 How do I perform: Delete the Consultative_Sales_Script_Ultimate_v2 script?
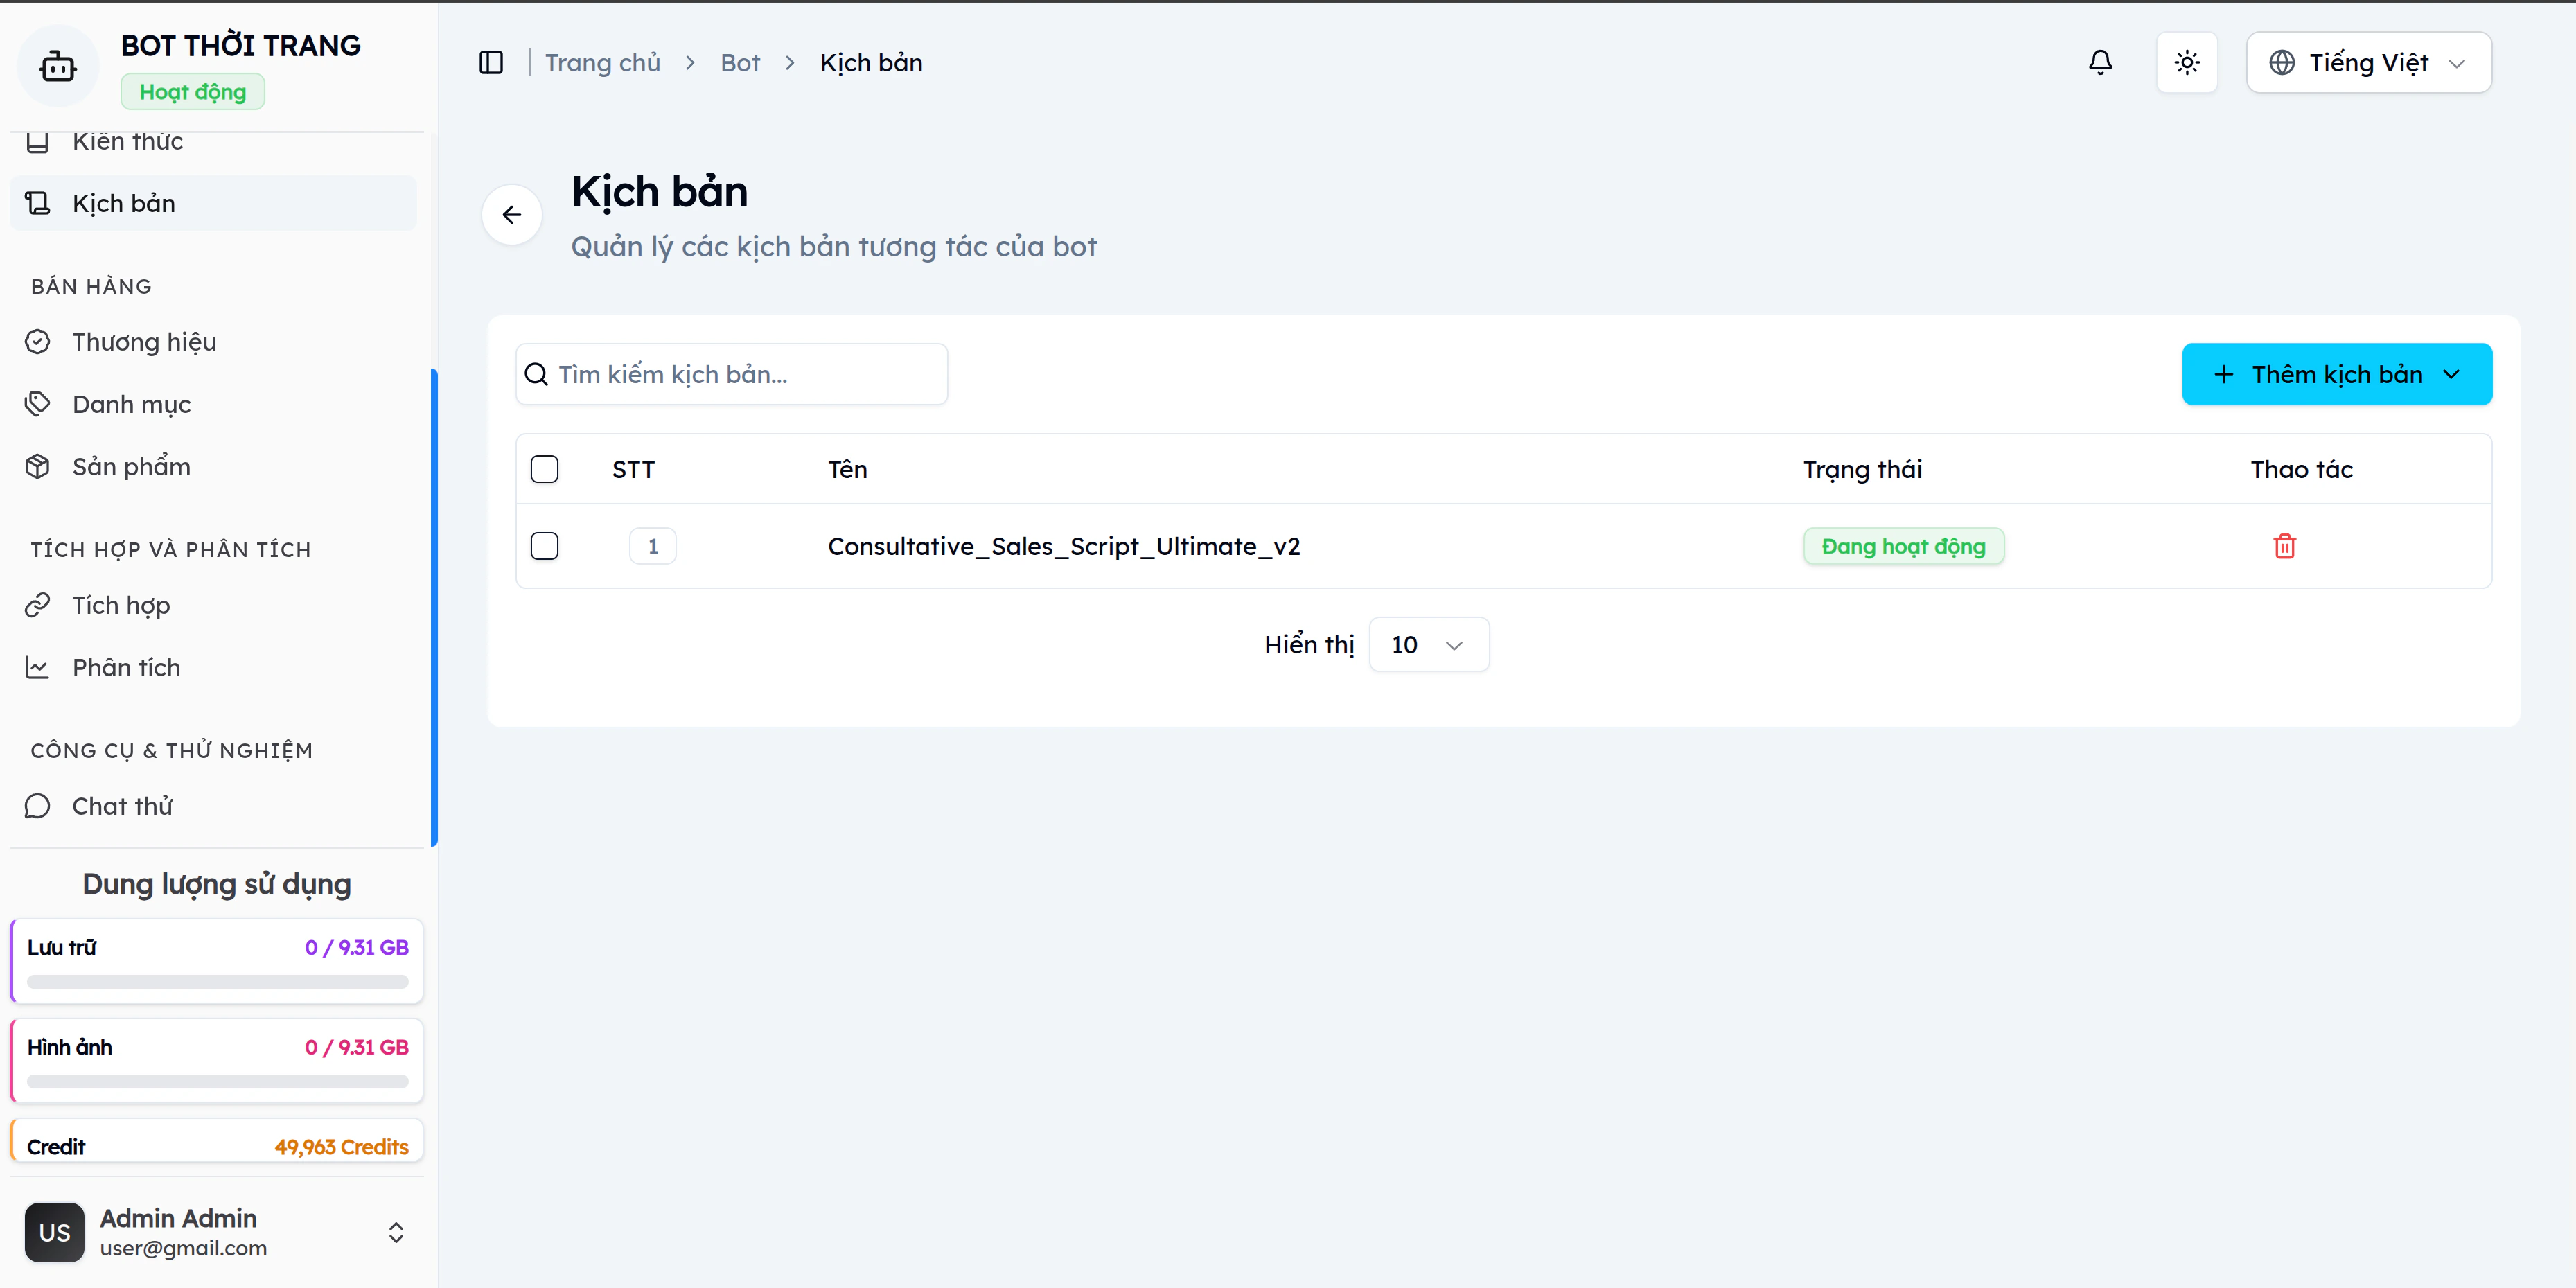click(2285, 546)
